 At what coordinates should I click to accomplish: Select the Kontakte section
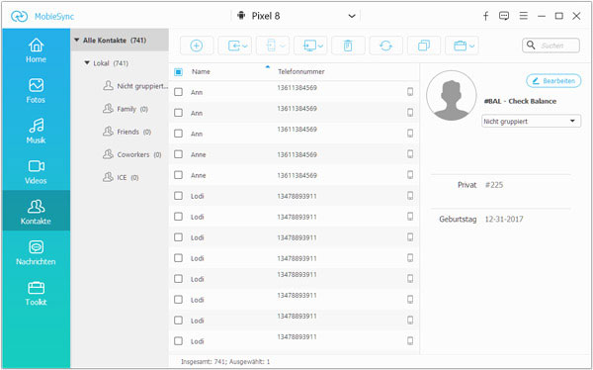click(x=36, y=211)
